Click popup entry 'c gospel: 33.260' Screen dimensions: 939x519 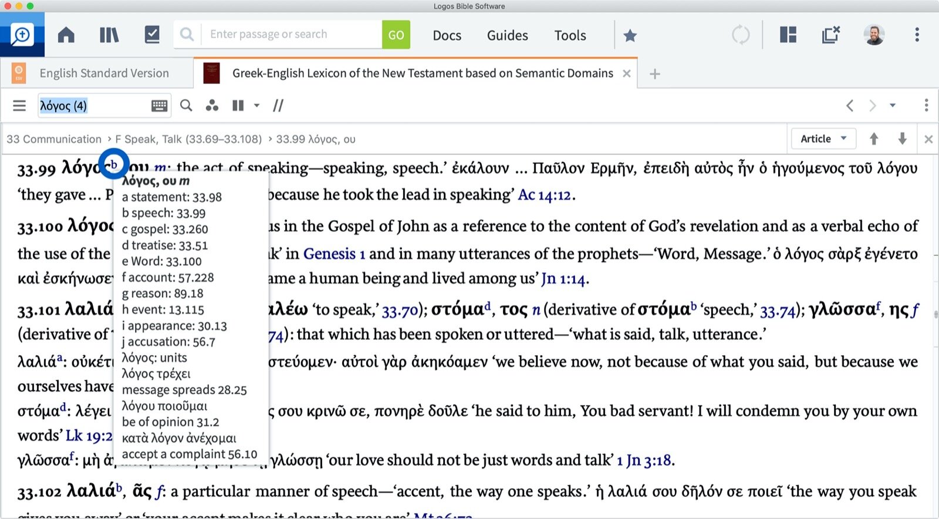(x=165, y=230)
